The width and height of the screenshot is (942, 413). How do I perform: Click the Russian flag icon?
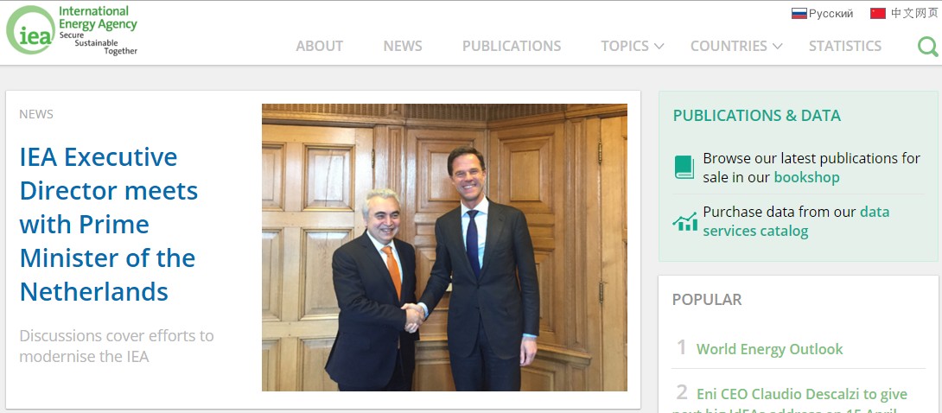tap(799, 13)
